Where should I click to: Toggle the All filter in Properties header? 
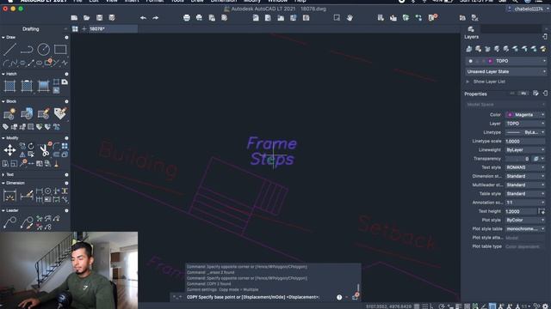512,94
